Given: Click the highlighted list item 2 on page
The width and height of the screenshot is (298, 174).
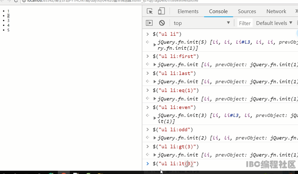Looking at the screenshot, I should (8, 16).
